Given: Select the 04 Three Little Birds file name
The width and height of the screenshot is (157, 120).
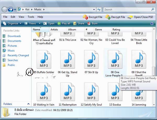Looking at the screenshot, I should pyautogui.click(x=139, y=41).
